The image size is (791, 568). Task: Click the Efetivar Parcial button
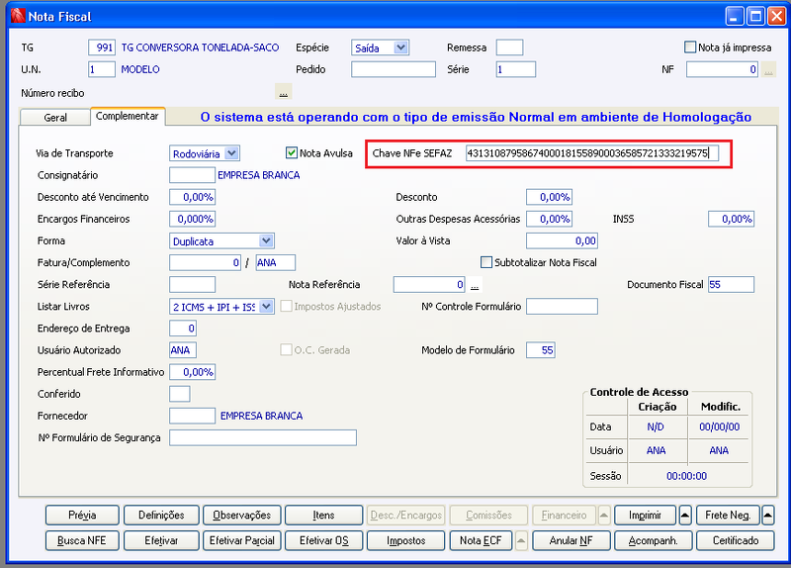pyautogui.click(x=242, y=540)
